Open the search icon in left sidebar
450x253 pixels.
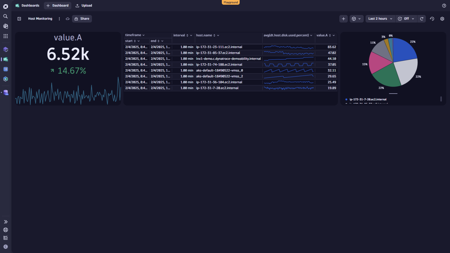(5, 16)
